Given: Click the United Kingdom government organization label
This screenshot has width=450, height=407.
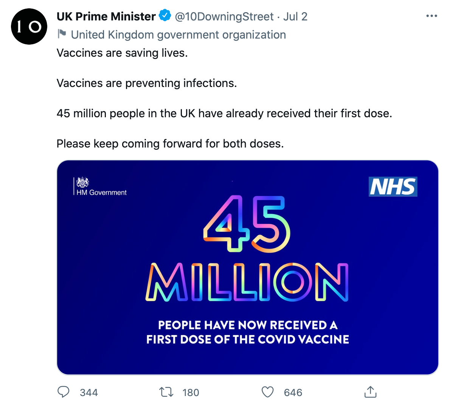Looking at the screenshot, I should point(178,35).
